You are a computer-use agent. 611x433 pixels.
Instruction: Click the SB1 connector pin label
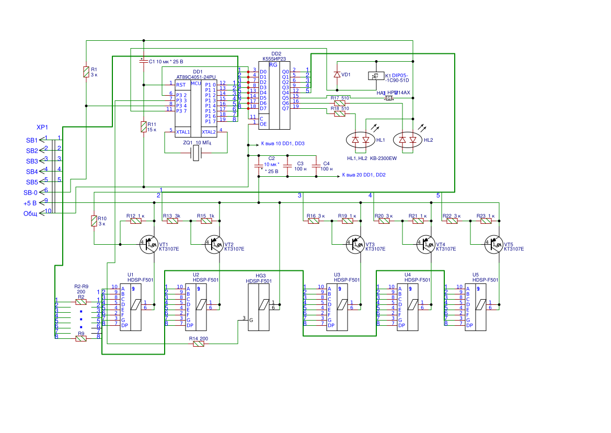[x=32, y=140]
